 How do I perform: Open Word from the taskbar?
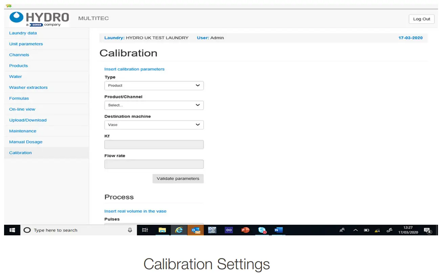point(279,230)
